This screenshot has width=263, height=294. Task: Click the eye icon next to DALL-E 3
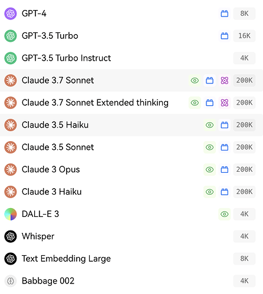coord(225,214)
